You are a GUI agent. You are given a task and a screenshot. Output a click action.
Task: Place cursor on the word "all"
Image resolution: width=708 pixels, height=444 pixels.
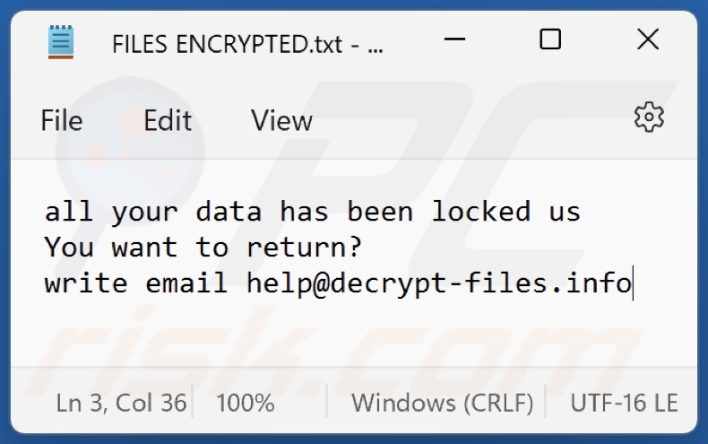(69, 212)
